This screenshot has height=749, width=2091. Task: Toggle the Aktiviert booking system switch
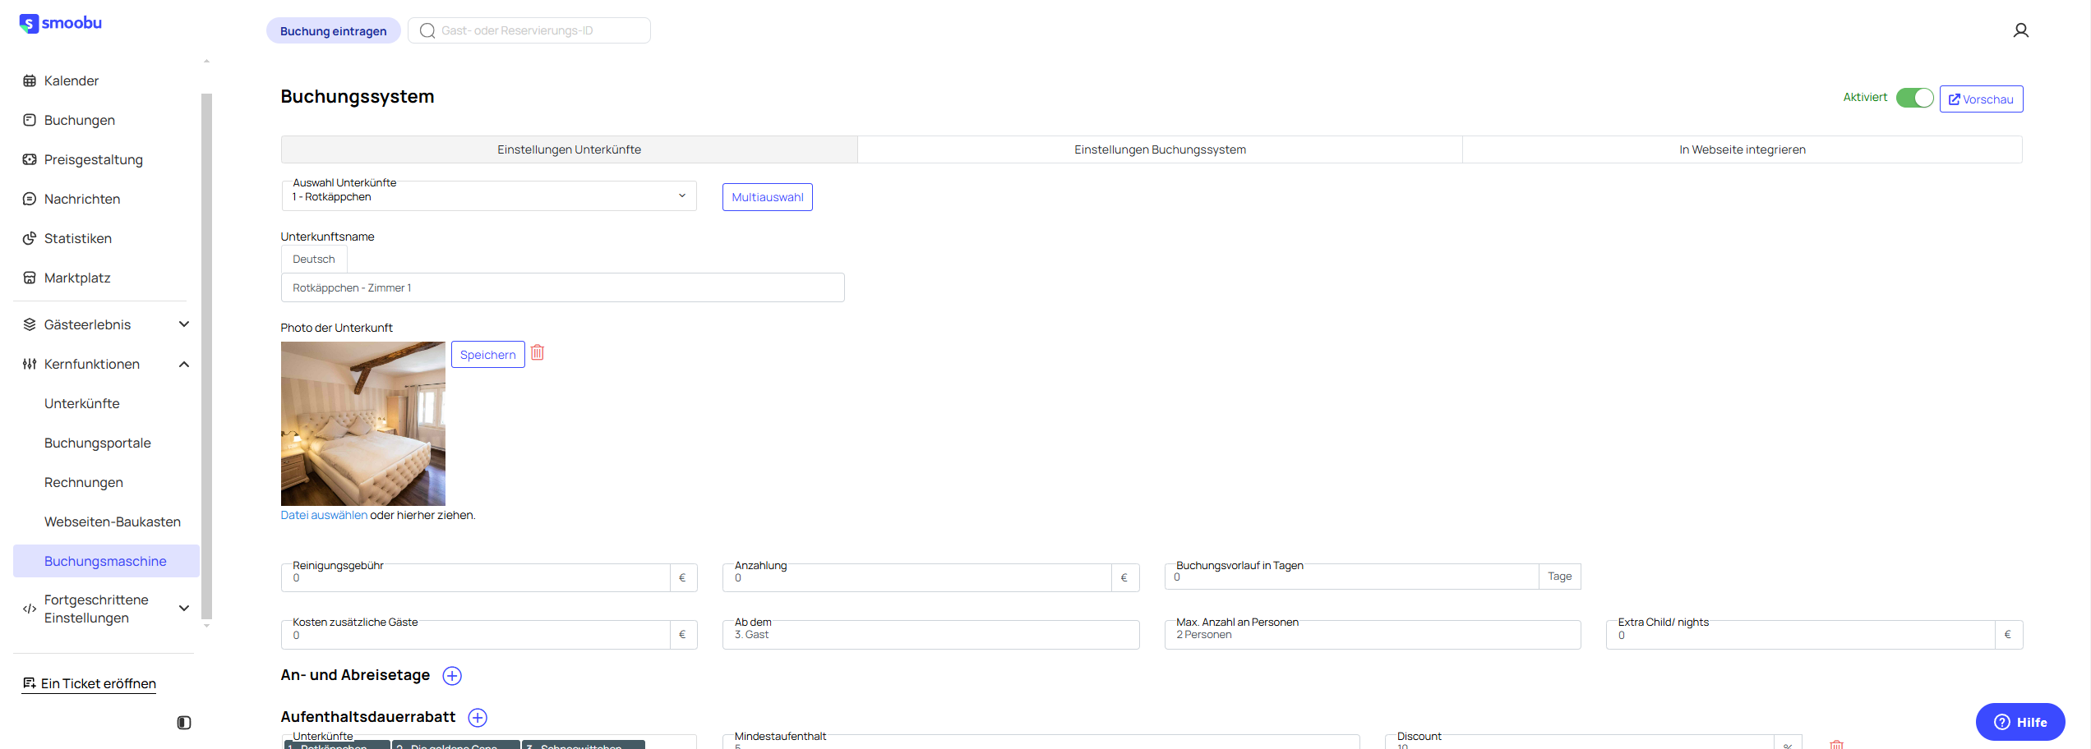pos(1914,98)
